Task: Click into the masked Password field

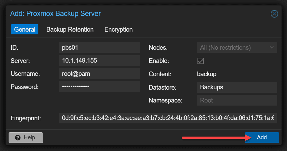Action: click(x=99, y=87)
